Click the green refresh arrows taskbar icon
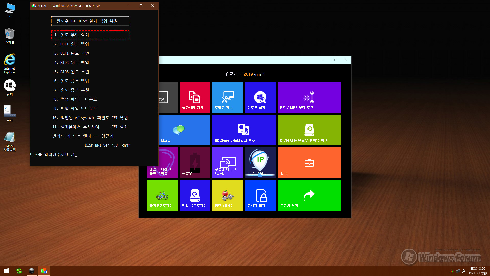Screen dimensions: 490x276 19,271
